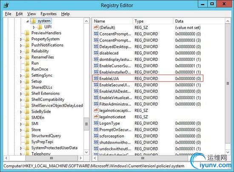Viewport: 234px width, 172px height.
Task: Click the undockwithoutl DWORD icon
Action: coord(96,149)
